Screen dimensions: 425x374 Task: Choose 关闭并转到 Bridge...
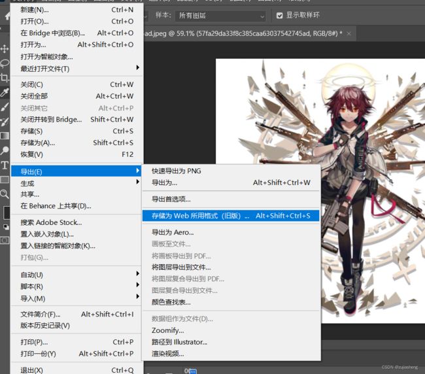(76, 120)
